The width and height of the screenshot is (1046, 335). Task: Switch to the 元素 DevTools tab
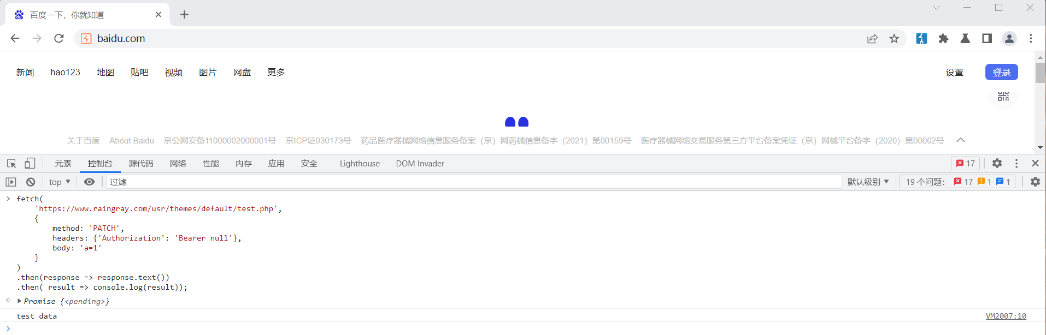pyautogui.click(x=63, y=164)
